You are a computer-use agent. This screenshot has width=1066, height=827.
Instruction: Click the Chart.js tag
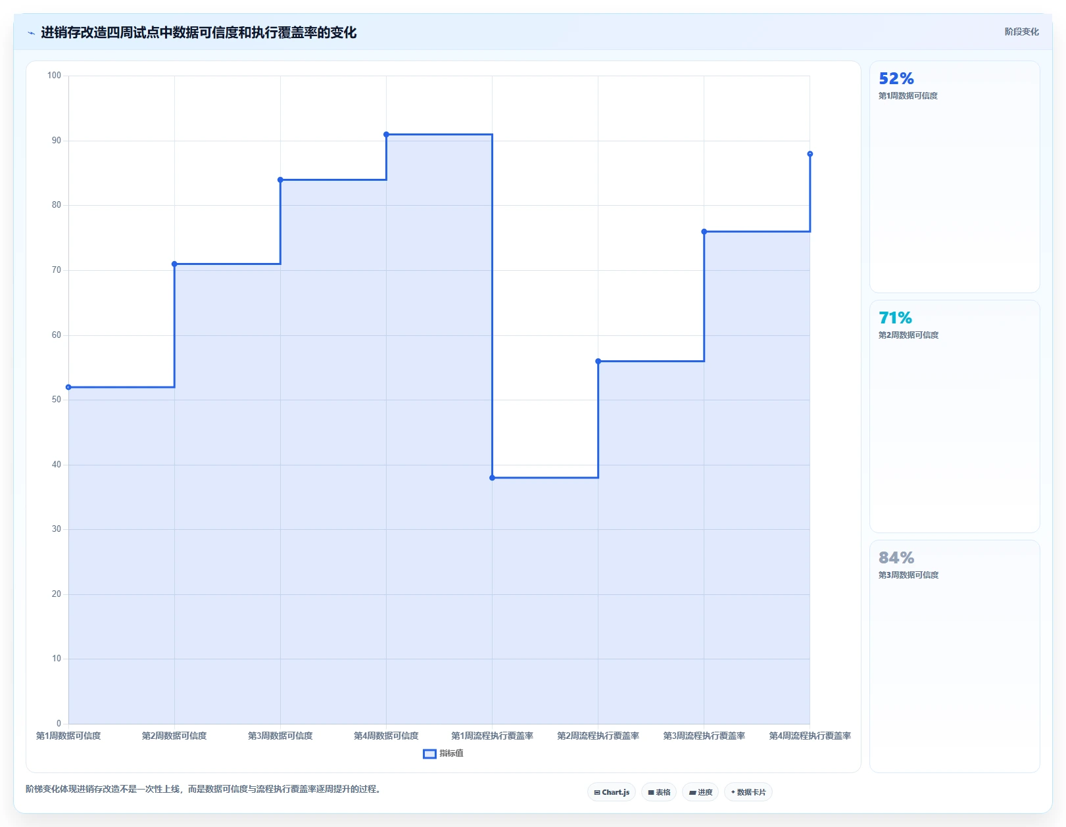(x=612, y=792)
